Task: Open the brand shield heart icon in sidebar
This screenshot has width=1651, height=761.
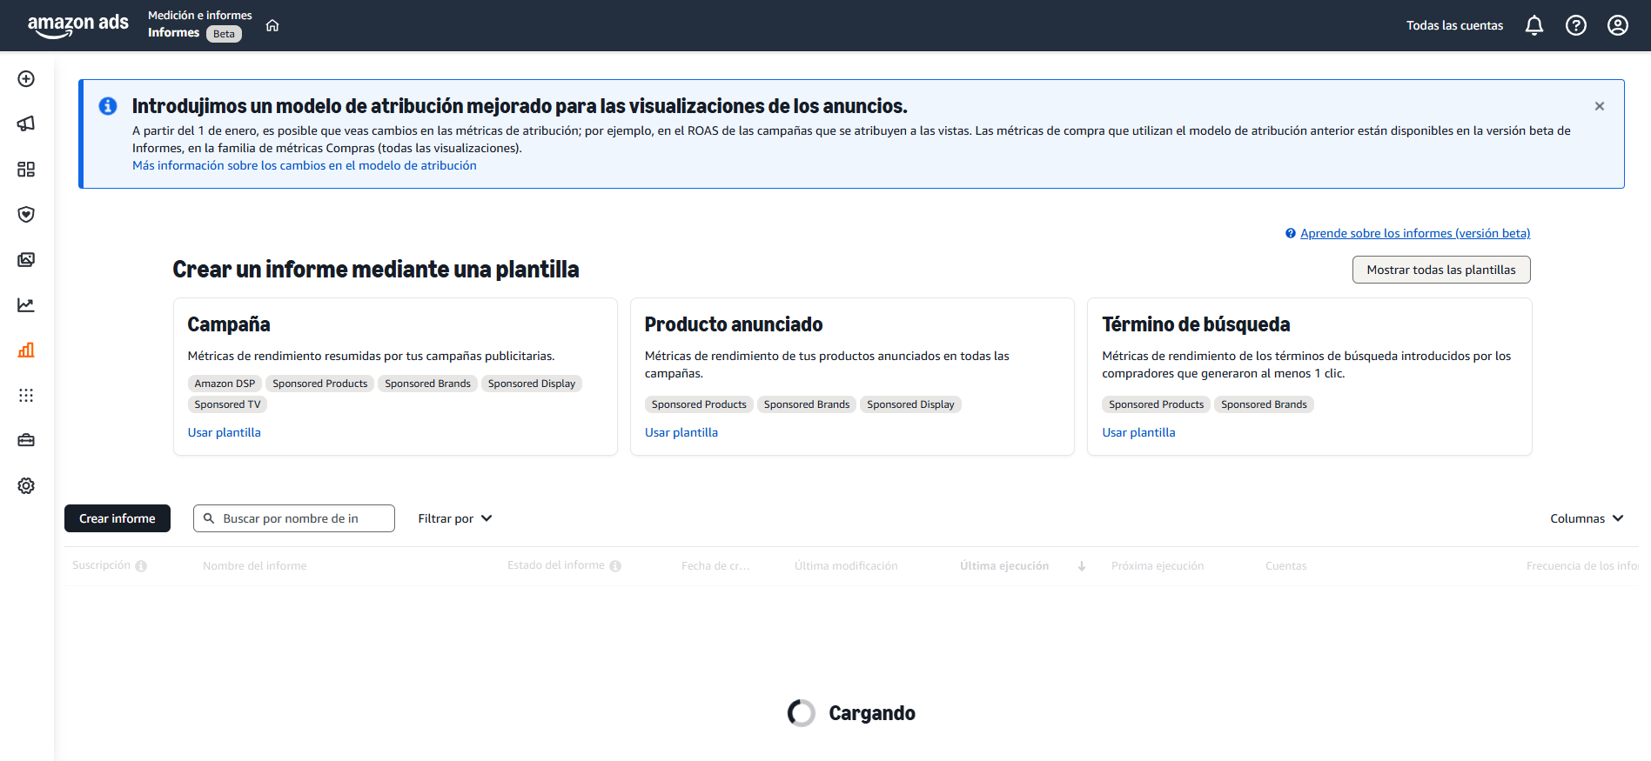Action: point(26,215)
